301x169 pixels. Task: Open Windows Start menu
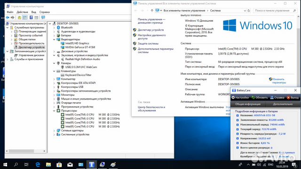(5, 165)
